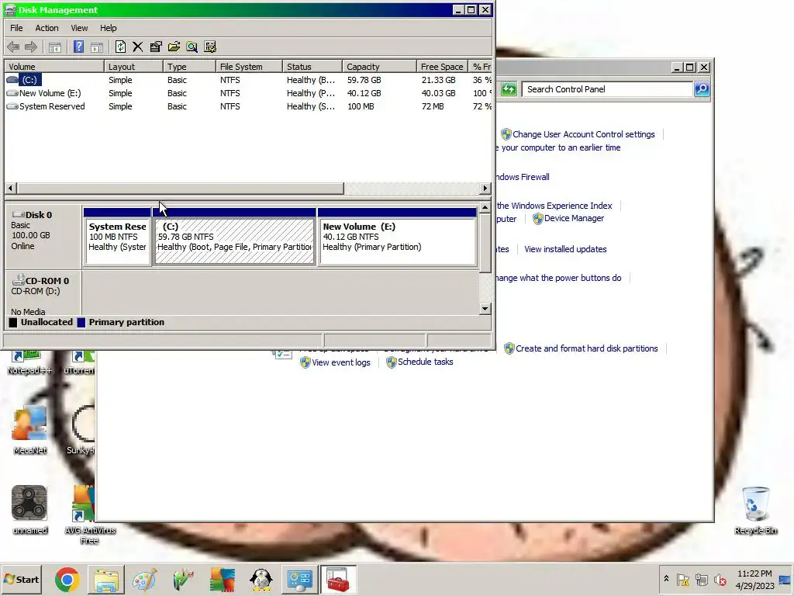Select the System Reserved partition block
The width and height of the screenshot is (794, 596).
(x=118, y=237)
